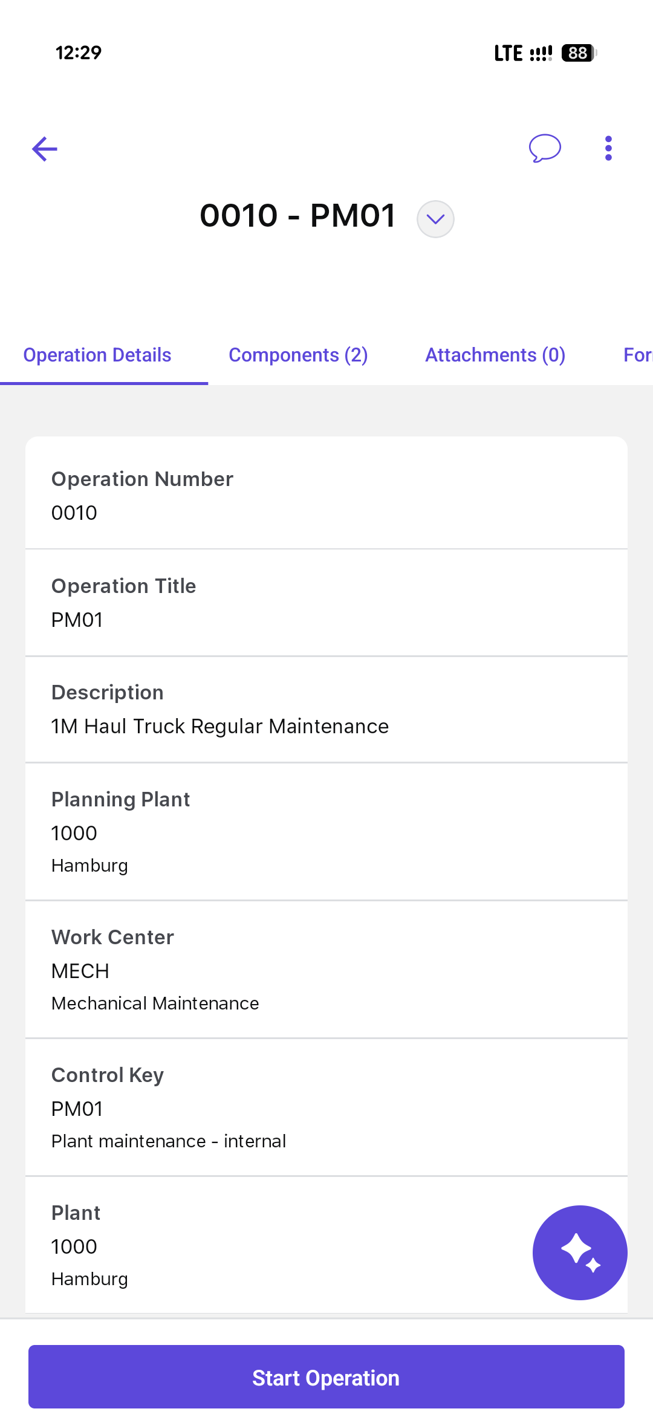Show the partially visible Forms tab
Screen dimensions: 653x1426
pyautogui.click(x=637, y=355)
